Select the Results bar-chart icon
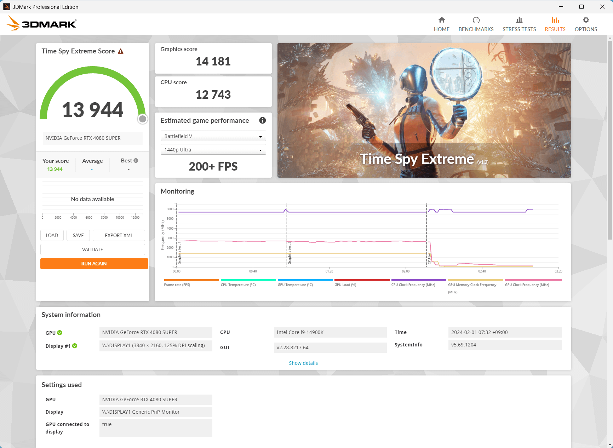This screenshot has width=613, height=448. coord(555,20)
